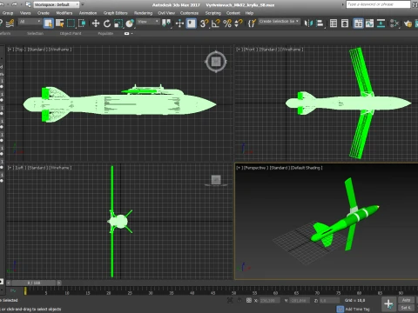Switch to the Object Paint ribbon tab

tap(71, 34)
